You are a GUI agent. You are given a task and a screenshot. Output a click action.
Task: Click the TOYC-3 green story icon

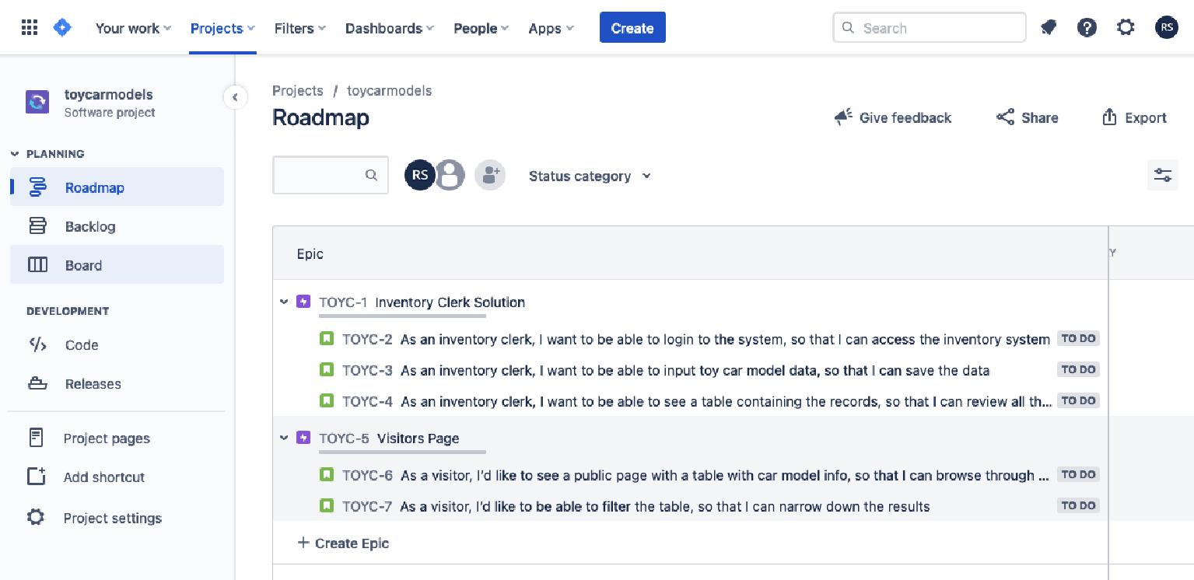(x=327, y=369)
